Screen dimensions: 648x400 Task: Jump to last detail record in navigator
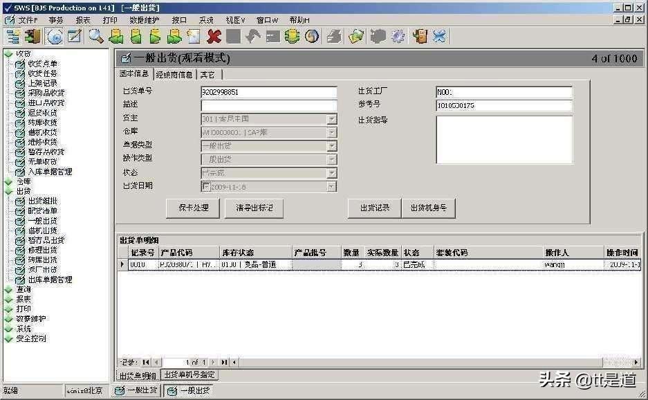(223, 363)
